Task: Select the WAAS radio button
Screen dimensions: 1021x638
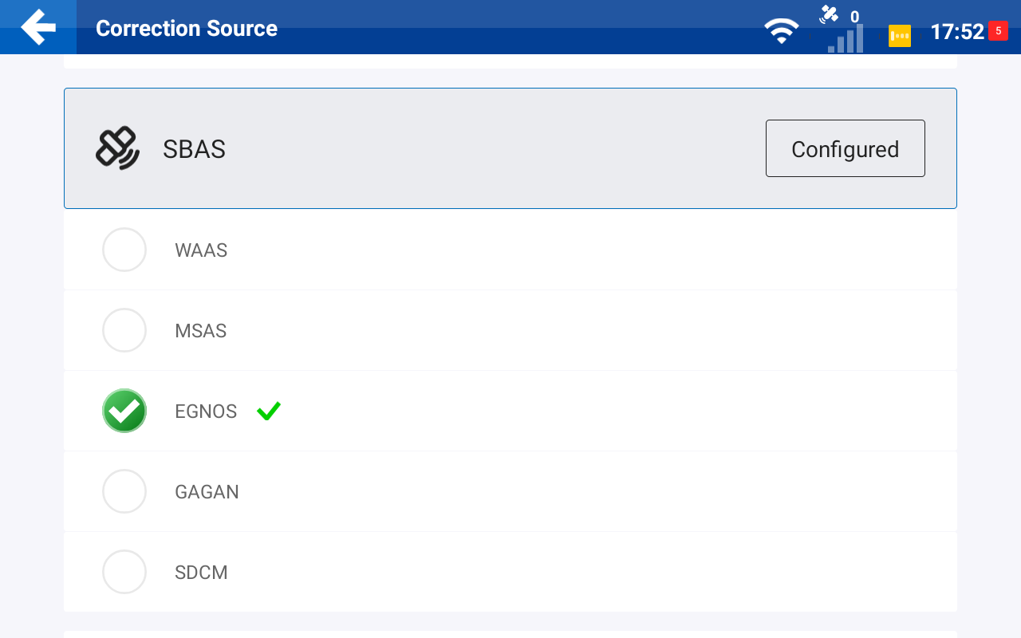Action: coord(124,250)
